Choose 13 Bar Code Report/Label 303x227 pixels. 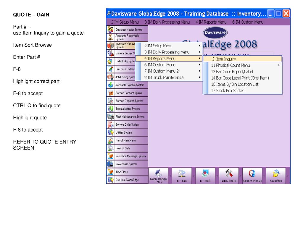tap(243, 72)
